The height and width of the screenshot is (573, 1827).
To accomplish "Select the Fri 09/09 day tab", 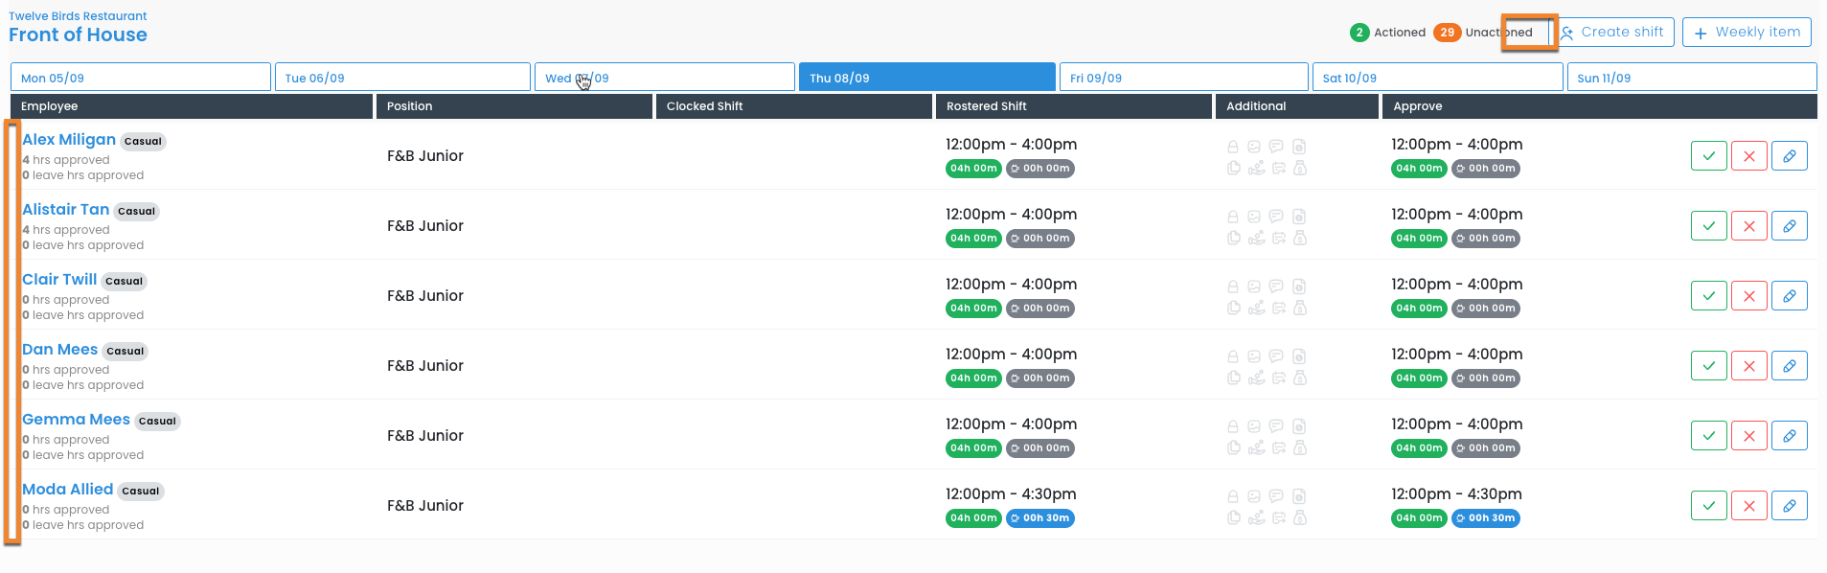I will 1183,78.
